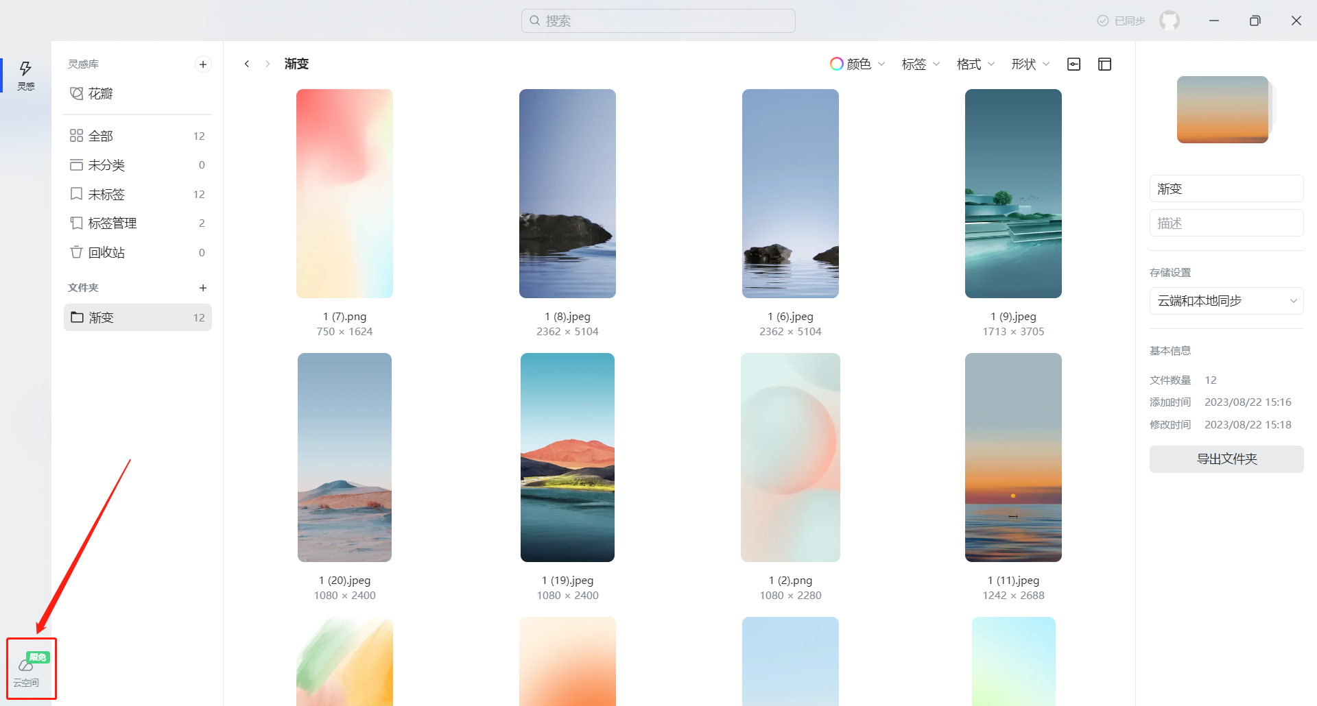Select the green and yellow brushstroke thumbnail
The image size is (1317, 706).
pyautogui.click(x=344, y=661)
